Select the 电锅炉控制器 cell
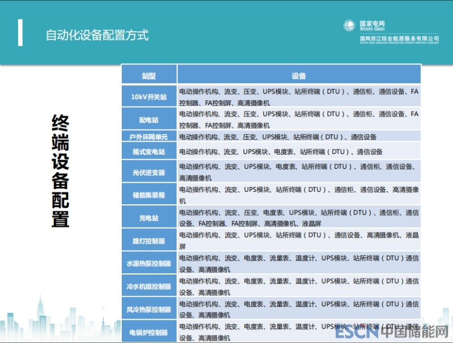The height and width of the screenshot is (343, 453). click(x=149, y=332)
